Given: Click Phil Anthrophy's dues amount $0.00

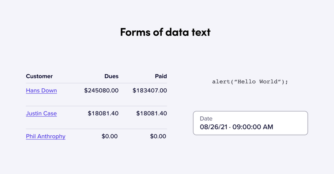Looking at the screenshot, I should [109, 136].
